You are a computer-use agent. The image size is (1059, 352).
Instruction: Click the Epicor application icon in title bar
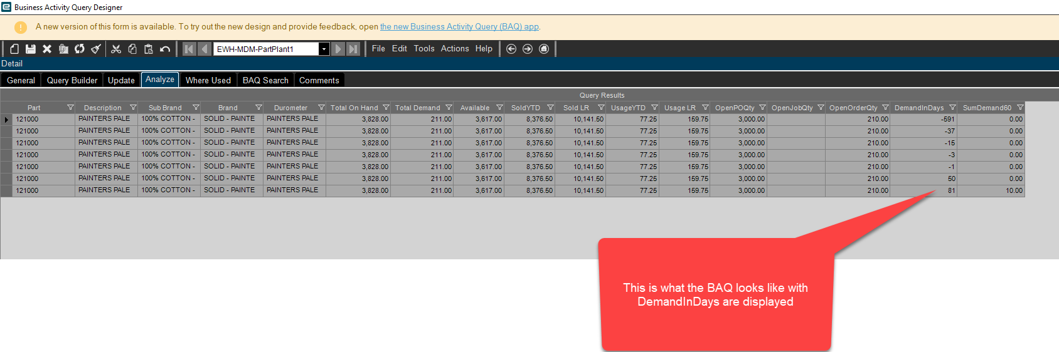coord(6,7)
